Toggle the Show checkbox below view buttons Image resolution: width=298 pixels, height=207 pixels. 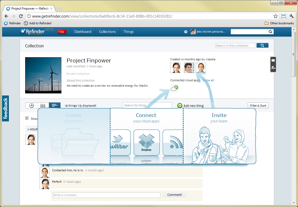27,118
